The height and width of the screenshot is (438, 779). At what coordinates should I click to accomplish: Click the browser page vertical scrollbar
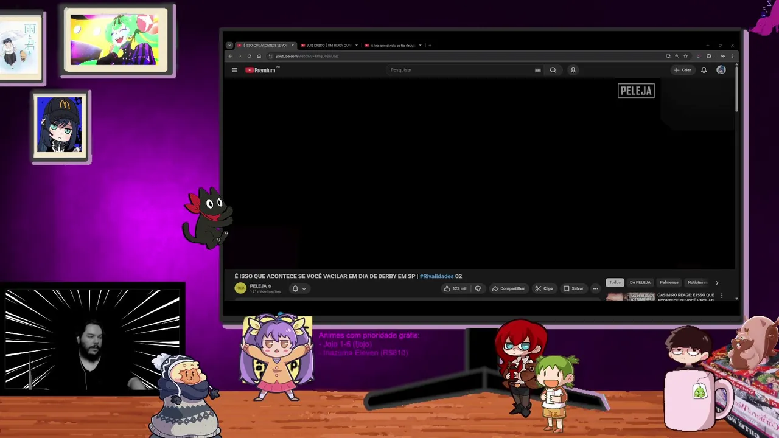click(736, 88)
